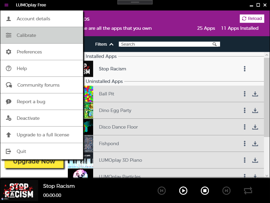Close the LUMOplay window
Image resolution: width=270 pixels, height=203 pixels.
[265, 5]
